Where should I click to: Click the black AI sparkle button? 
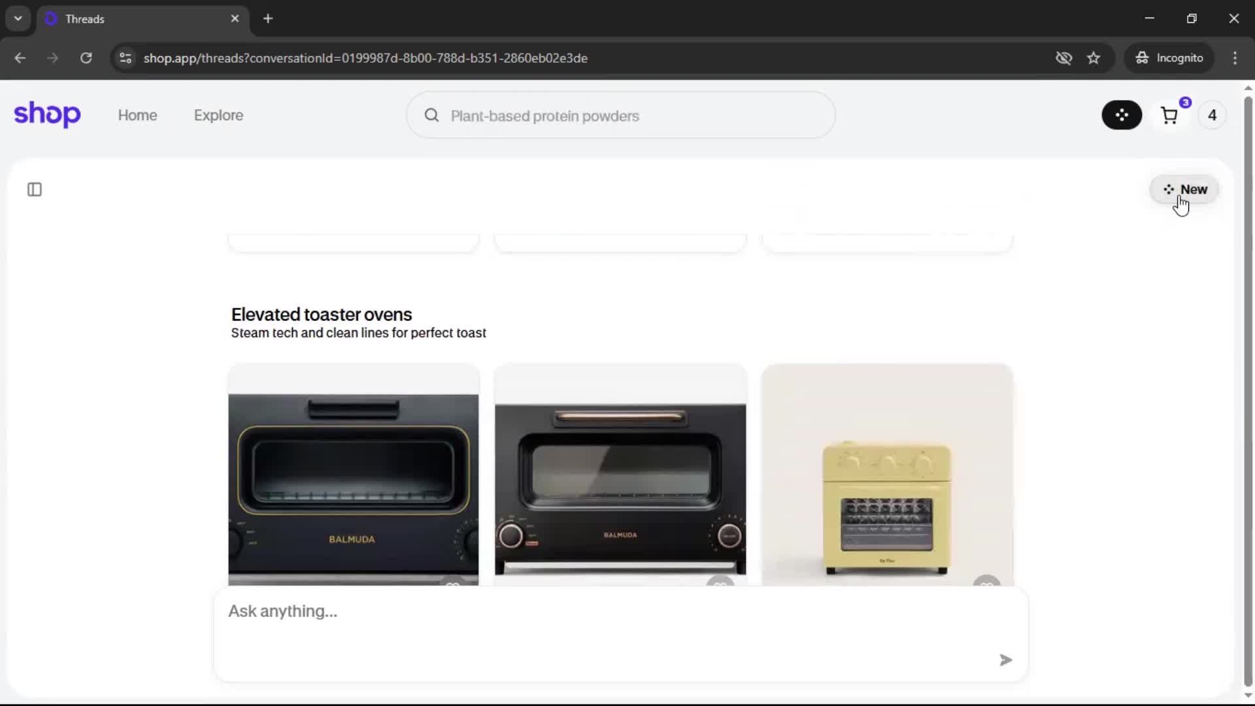pos(1122,115)
